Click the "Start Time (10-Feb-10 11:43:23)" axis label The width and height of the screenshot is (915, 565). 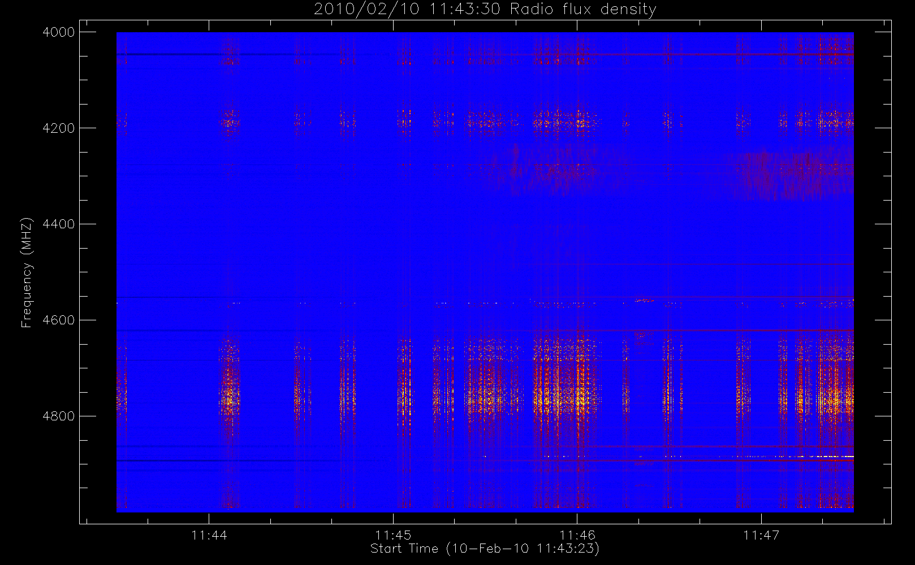point(485,549)
